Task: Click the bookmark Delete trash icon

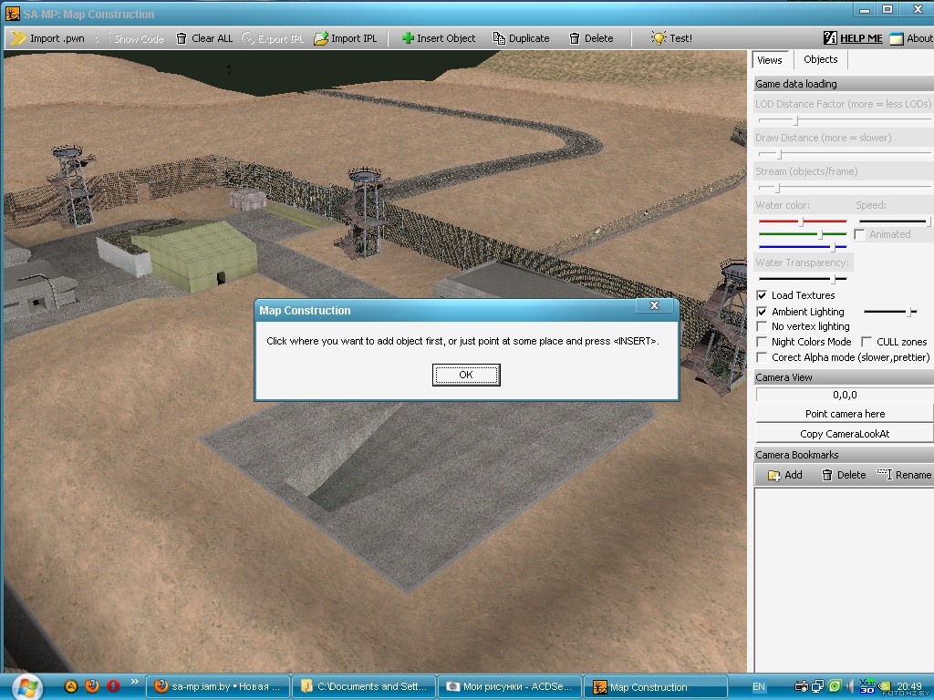Action: (826, 475)
